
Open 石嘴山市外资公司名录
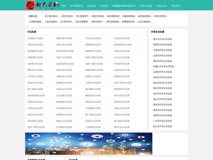[164, 66]
